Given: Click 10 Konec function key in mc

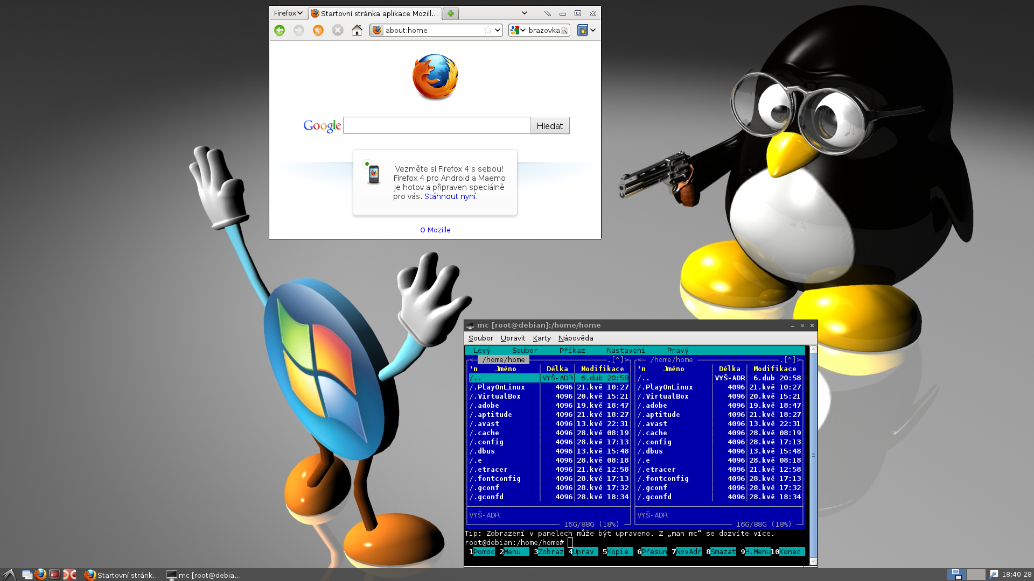Looking at the screenshot, I should tap(787, 551).
